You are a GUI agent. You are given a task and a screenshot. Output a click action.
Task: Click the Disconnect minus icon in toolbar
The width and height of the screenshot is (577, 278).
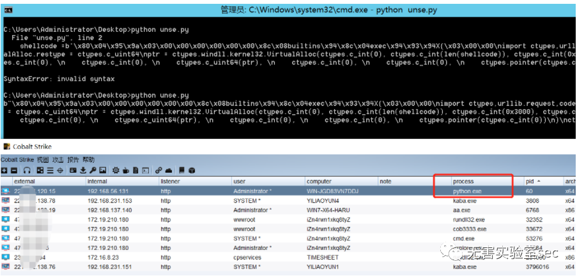coord(13,170)
